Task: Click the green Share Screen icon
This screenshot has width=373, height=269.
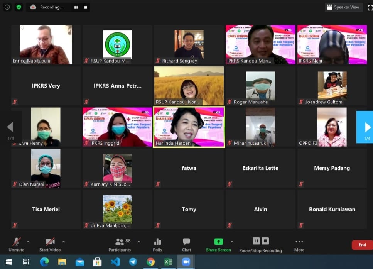Action: pos(218,242)
